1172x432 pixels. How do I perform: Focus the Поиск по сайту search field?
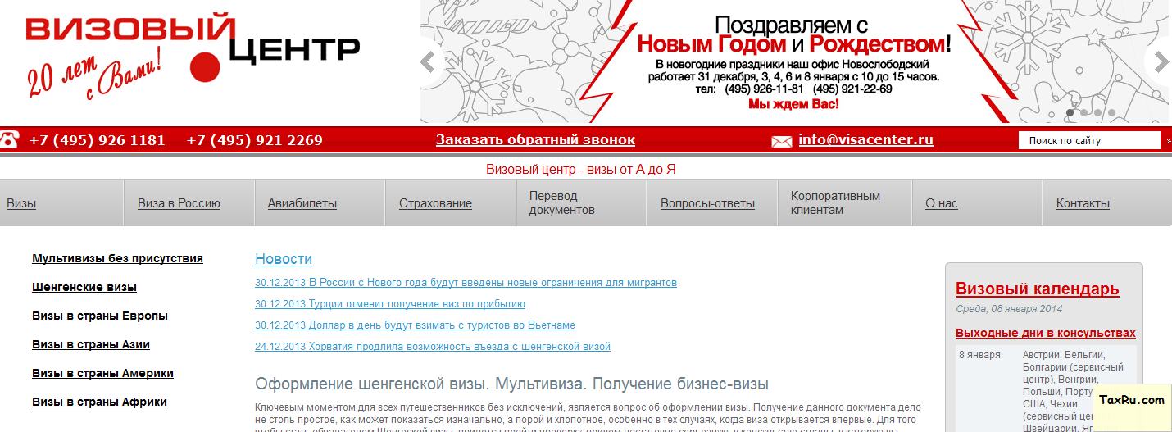point(1089,141)
